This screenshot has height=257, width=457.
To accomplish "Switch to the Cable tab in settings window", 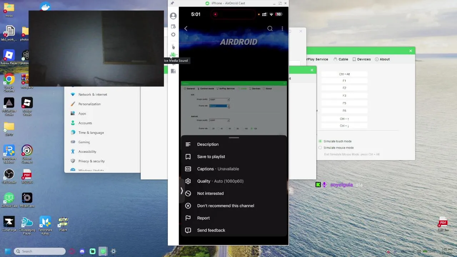I will 341,59.
